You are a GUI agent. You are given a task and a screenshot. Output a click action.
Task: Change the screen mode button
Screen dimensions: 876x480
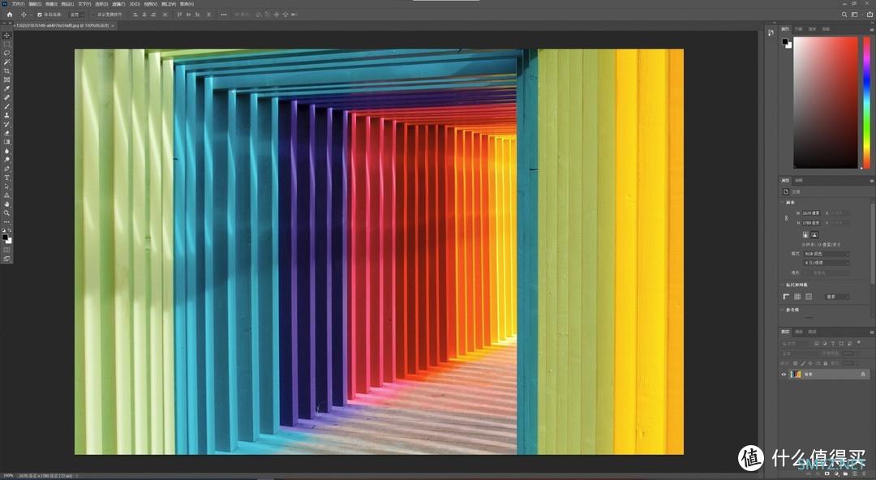7,258
